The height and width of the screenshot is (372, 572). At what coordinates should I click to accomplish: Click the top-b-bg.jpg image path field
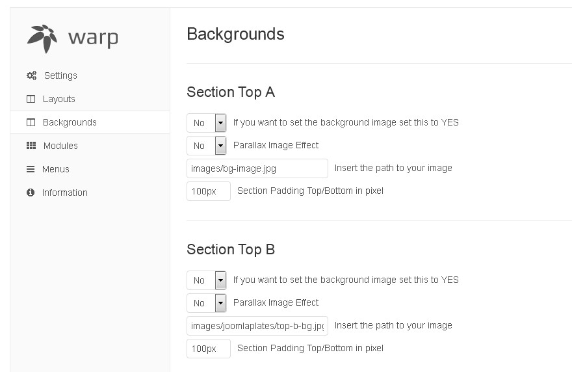click(x=257, y=326)
